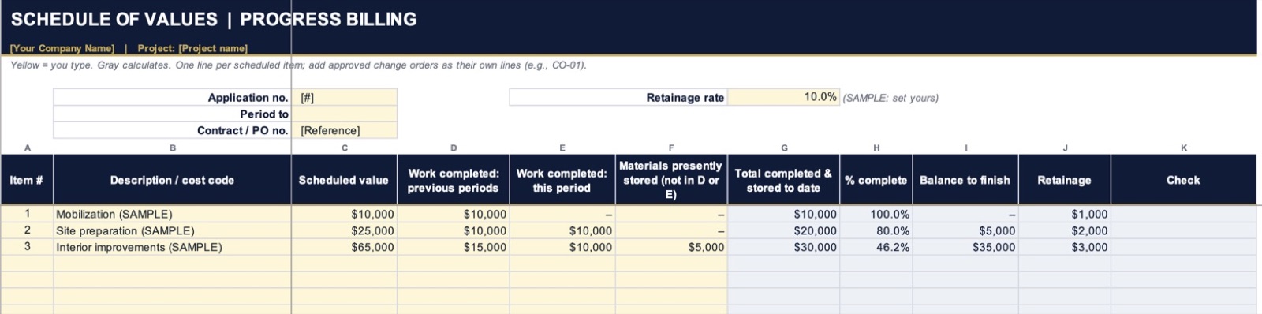This screenshot has height=314, width=1262.
Task: Select the empty Period to input cell
Action: (344, 114)
